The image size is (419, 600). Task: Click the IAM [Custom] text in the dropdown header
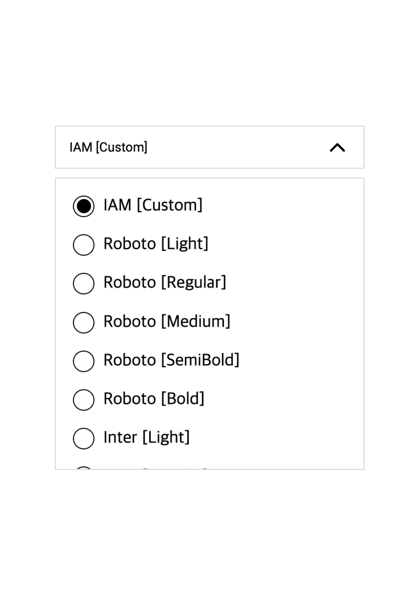pos(108,147)
